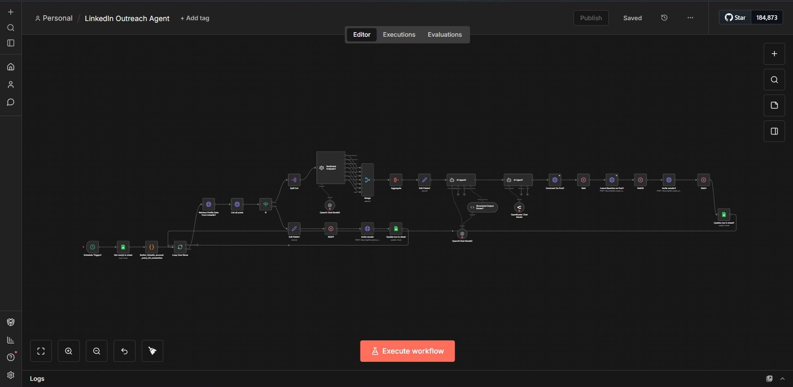The height and width of the screenshot is (387, 793).
Task: Click the Execute workflow button
Action: (x=407, y=351)
